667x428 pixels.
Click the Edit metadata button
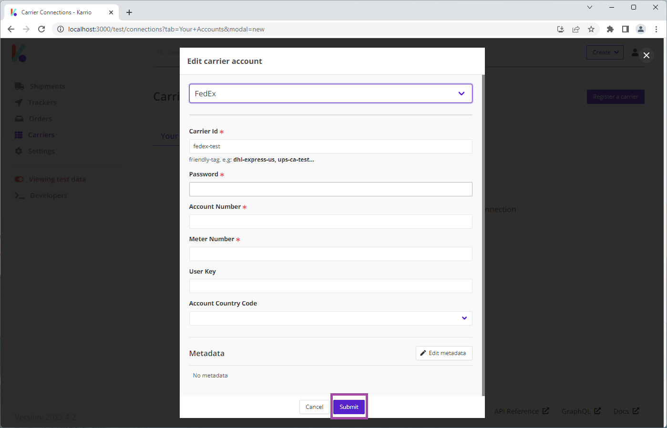[x=444, y=353]
